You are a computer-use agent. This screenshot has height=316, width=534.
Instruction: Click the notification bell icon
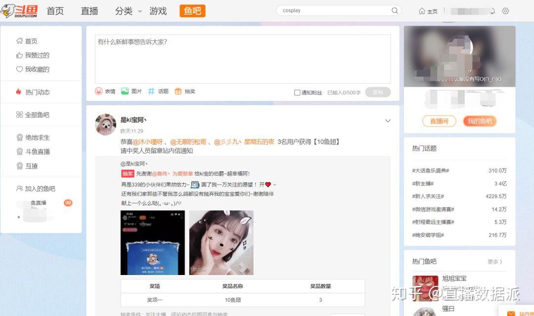point(492,11)
